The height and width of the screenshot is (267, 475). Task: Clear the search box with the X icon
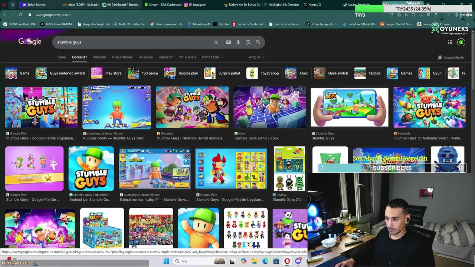216,42
